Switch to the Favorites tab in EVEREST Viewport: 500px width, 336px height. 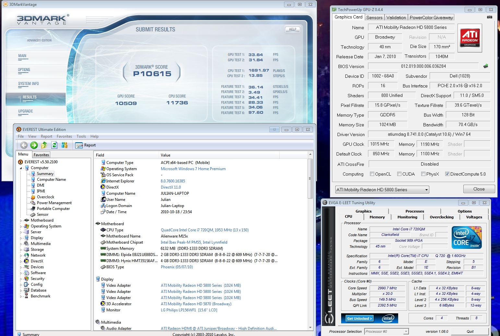pyautogui.click(x=41, y=155)
